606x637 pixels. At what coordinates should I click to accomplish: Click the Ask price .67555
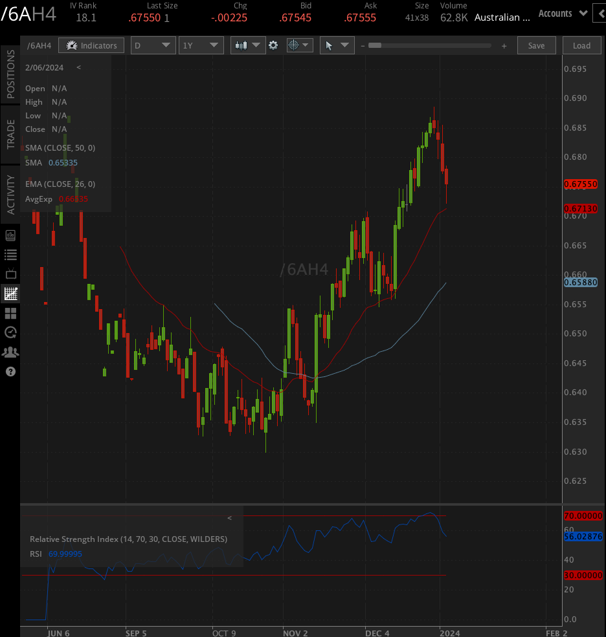click(x=360, y=18)
